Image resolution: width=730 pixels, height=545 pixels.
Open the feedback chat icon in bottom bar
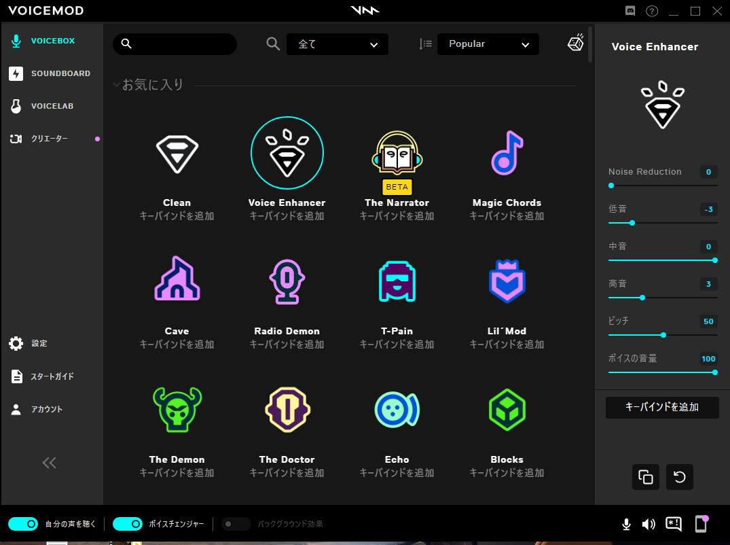[674, 524]
